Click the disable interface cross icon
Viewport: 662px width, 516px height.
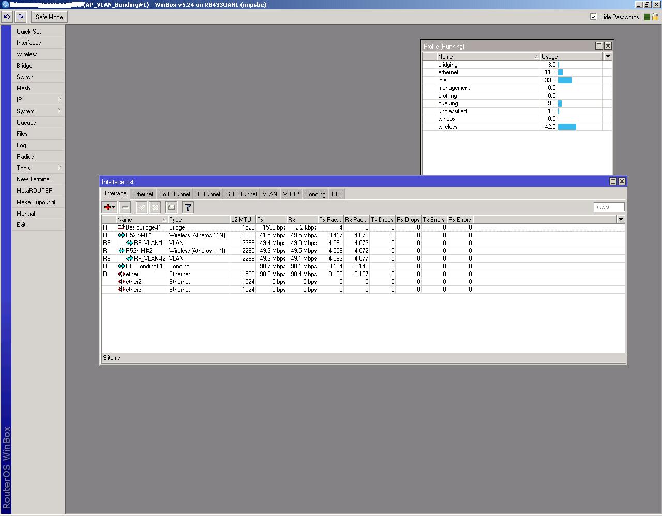click(155, 207)
